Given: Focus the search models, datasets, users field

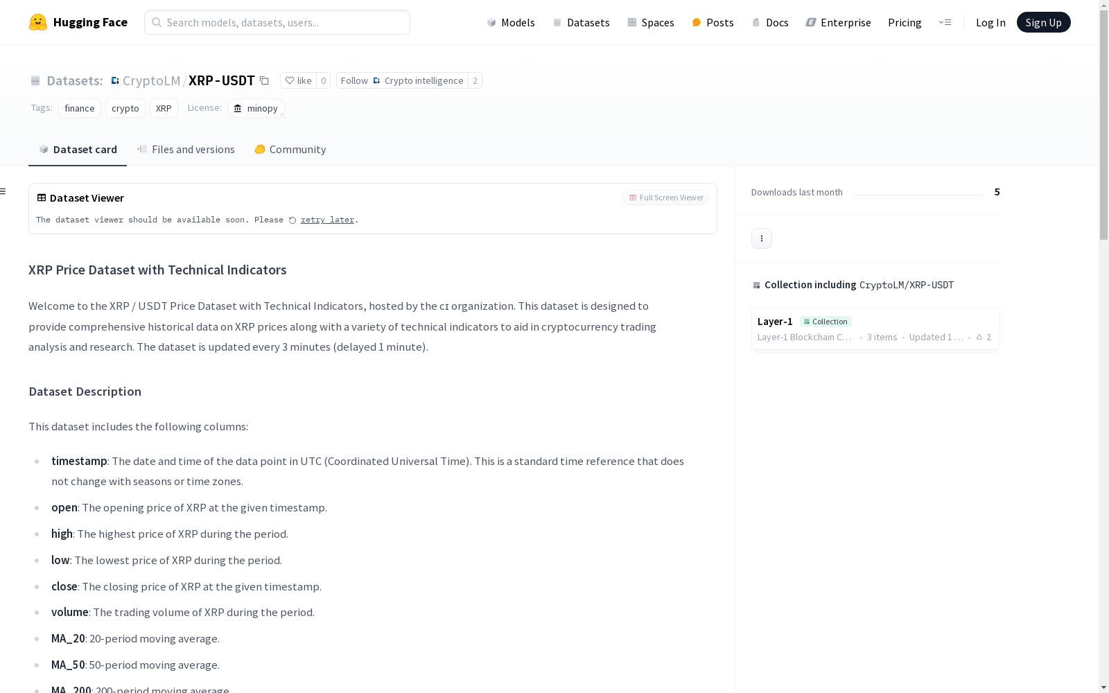Looking at the screenshot, I should 277,22.
